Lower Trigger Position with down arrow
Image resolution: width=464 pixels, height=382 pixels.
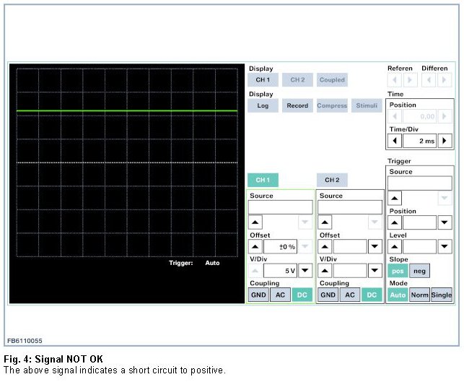click(445, 222)
